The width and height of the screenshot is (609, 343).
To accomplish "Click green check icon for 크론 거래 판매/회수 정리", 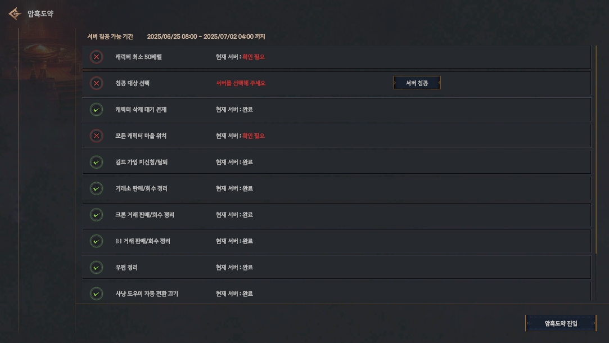I will click(x=97, y=215).
